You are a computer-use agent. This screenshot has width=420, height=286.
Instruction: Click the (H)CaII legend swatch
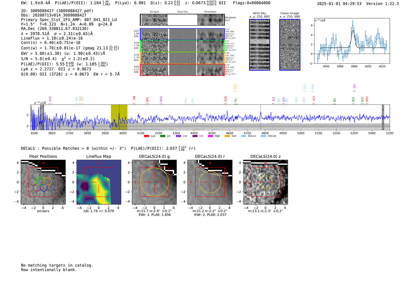(x=263, y=136)
